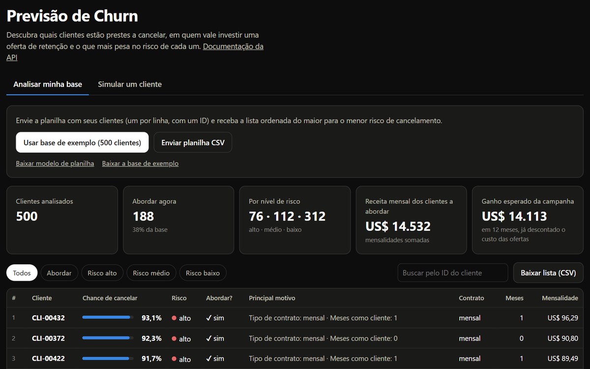
Task: Click the Mensalidade column header
Action: coord(560,298)
